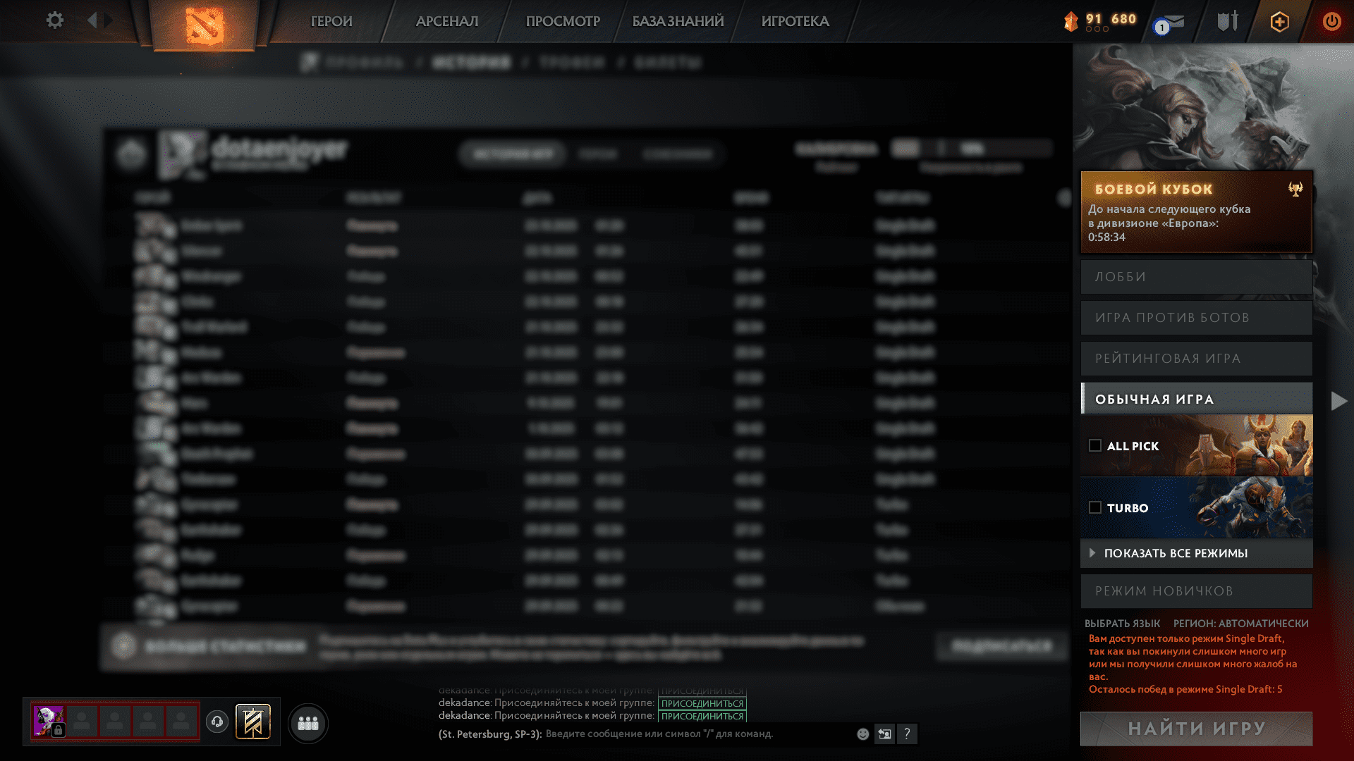
Task: Open the shards balance icon
Action: pos(1071,22)
